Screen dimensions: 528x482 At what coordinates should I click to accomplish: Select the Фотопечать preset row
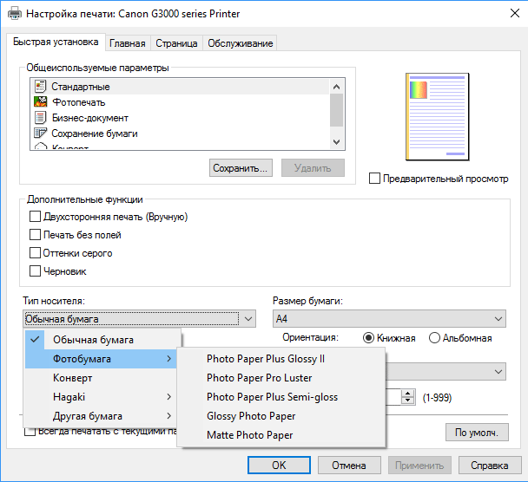point(180,101)
